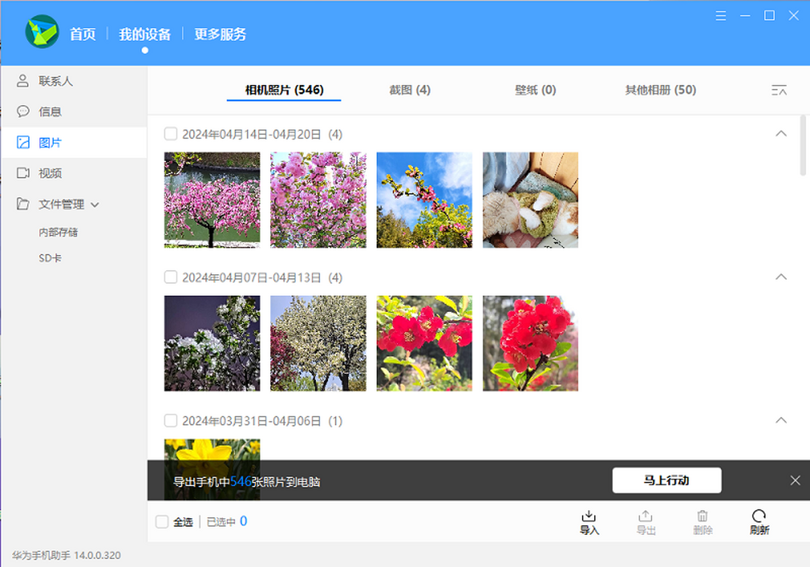The height and width of the screenshot is (567, 810).
Task: Click the Import (导入) icon
Action: pos(589,522)
